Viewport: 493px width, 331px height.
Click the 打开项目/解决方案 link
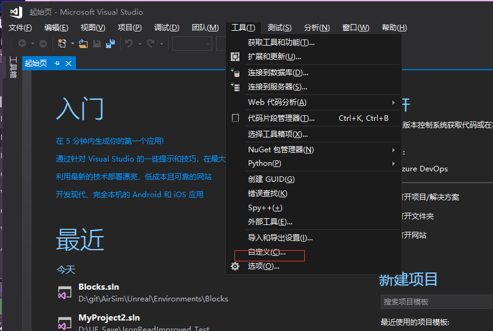click(x=431, y=197)
